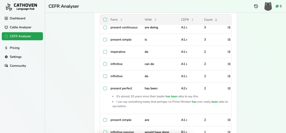Open Catile Analyser in sidebar

(22, 27)
